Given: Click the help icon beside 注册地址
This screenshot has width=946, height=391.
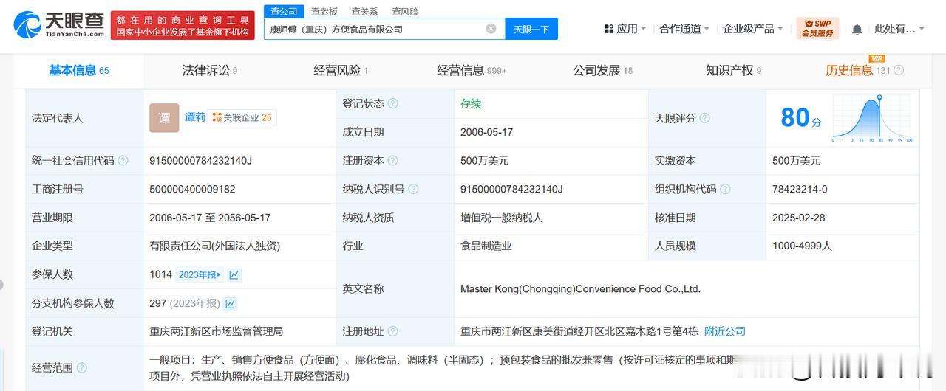Looking at the screenshot, I should coord(392,331).
